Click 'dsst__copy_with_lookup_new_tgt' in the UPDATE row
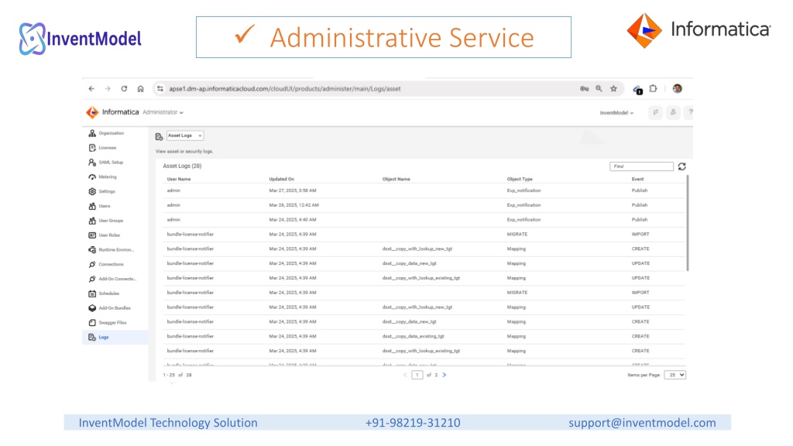This screenshot has width=793, height=446. (x=417, y=307)
